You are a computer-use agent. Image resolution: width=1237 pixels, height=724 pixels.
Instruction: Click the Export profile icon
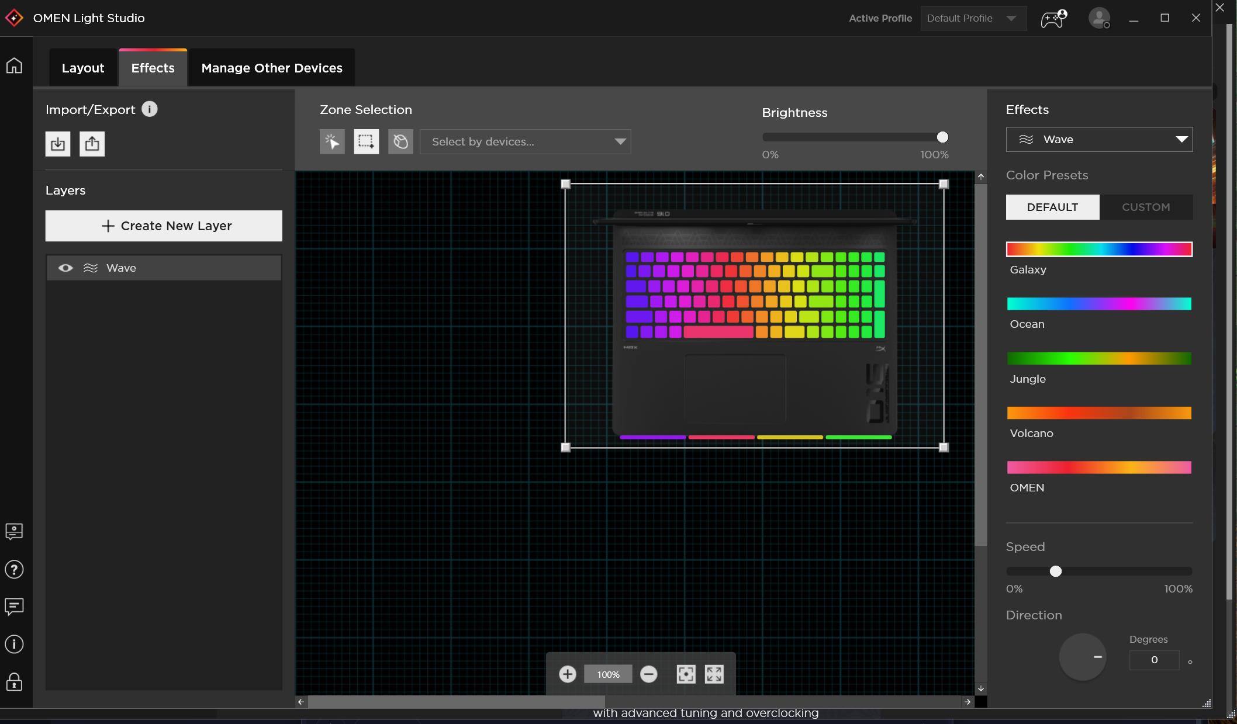click(x=92, y=144)
